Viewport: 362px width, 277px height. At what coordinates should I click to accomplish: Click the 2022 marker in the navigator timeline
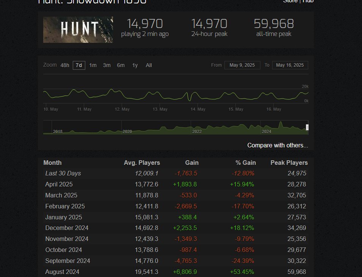[197, 131]
